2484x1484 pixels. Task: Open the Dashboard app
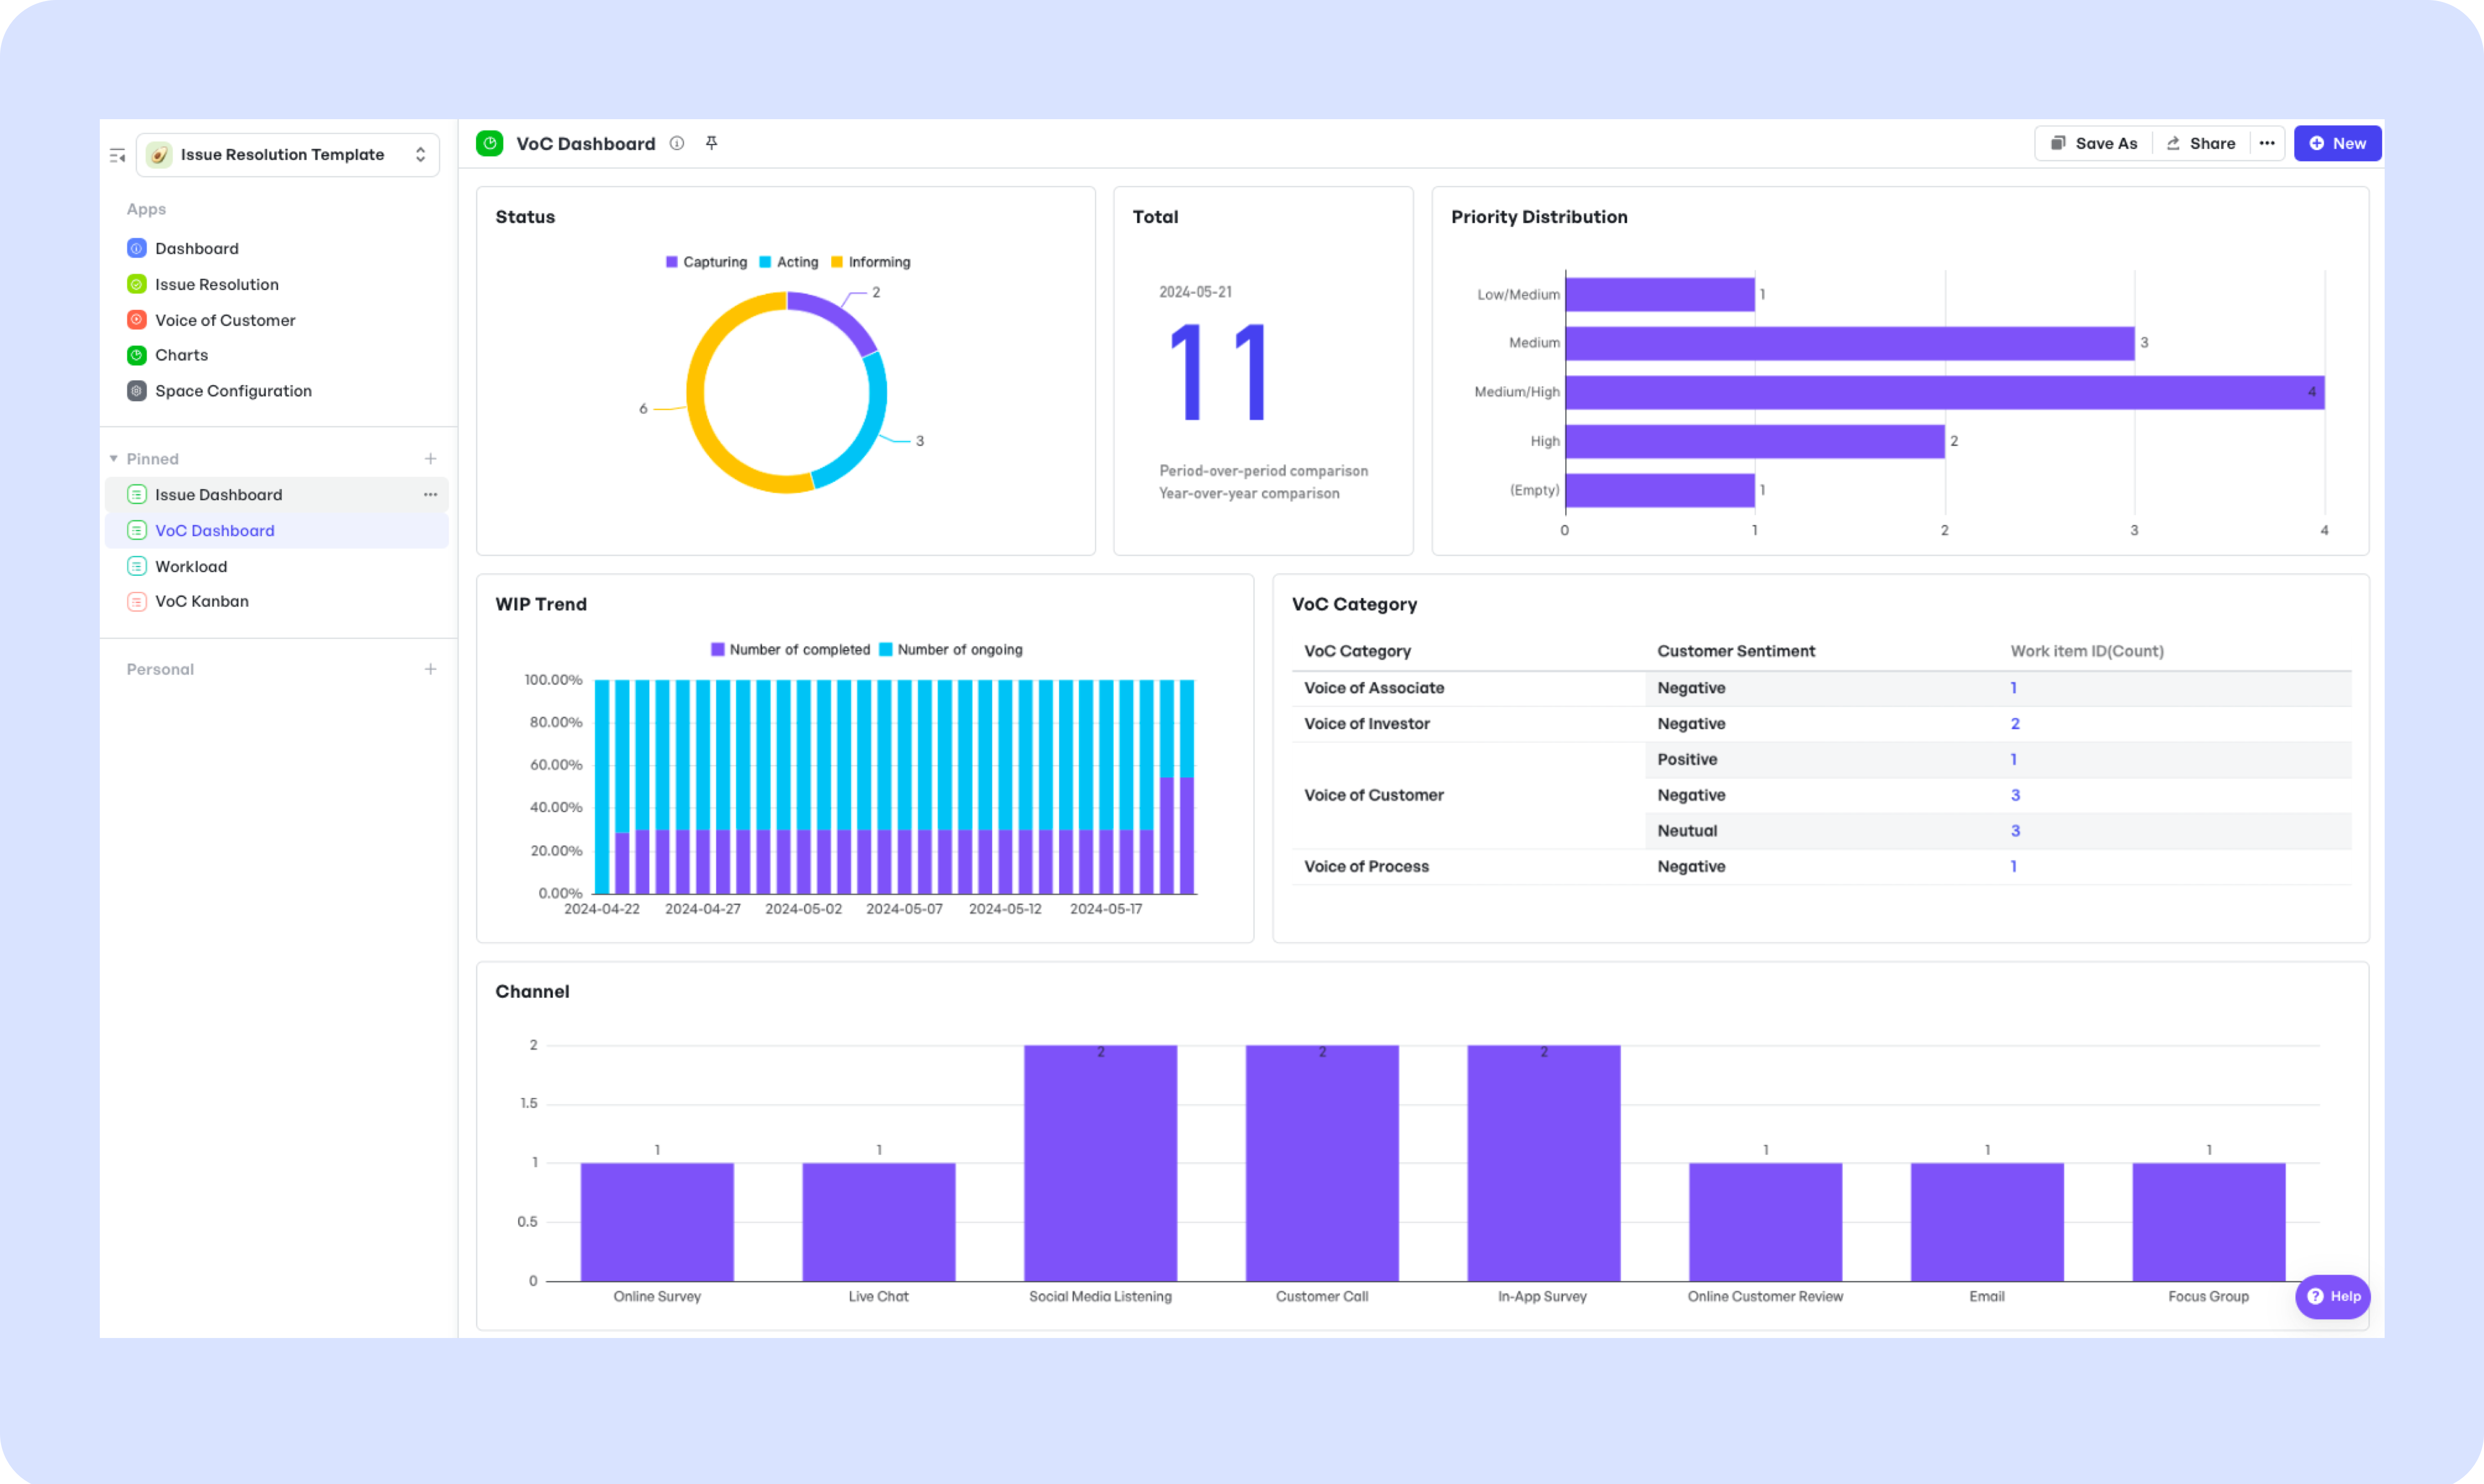(x=196, y=248)
